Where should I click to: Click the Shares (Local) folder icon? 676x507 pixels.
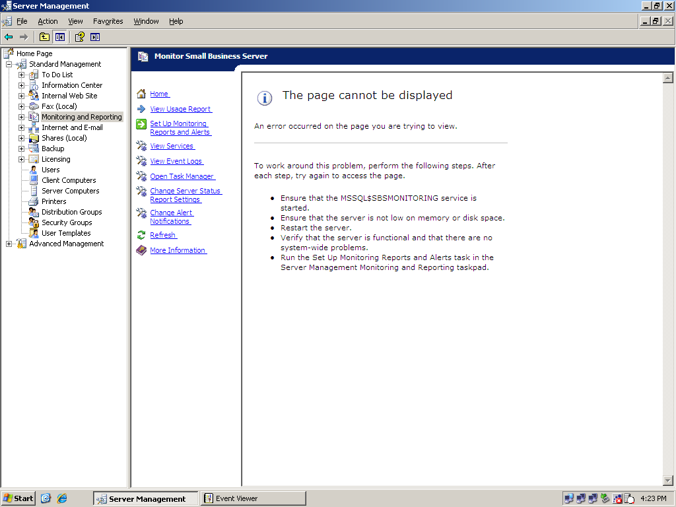(x=34, y=138)
